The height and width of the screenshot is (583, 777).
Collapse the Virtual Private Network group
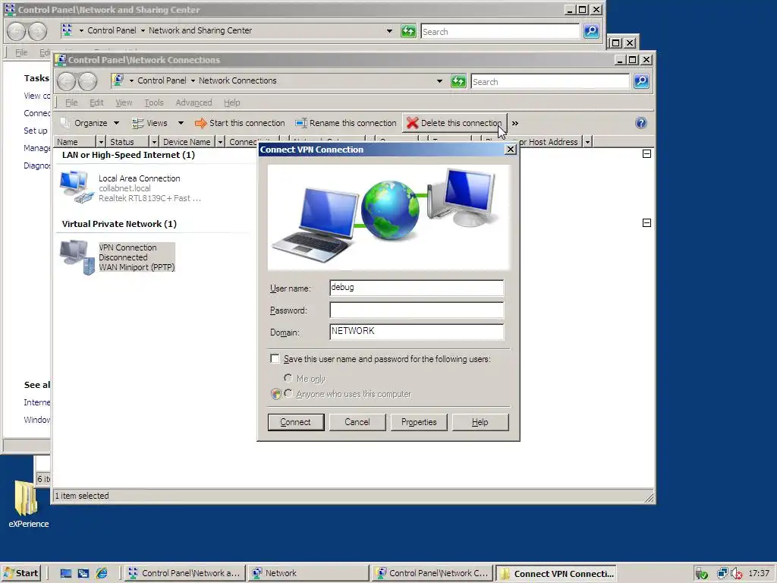pyautogui.click(x=646, y=222)
